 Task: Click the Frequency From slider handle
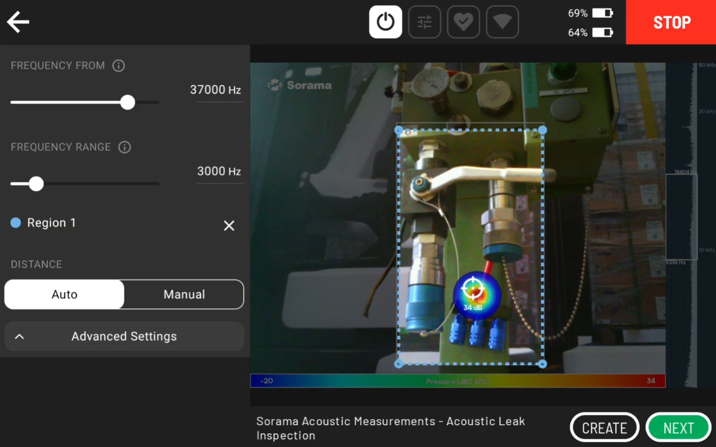click(128, 102)
